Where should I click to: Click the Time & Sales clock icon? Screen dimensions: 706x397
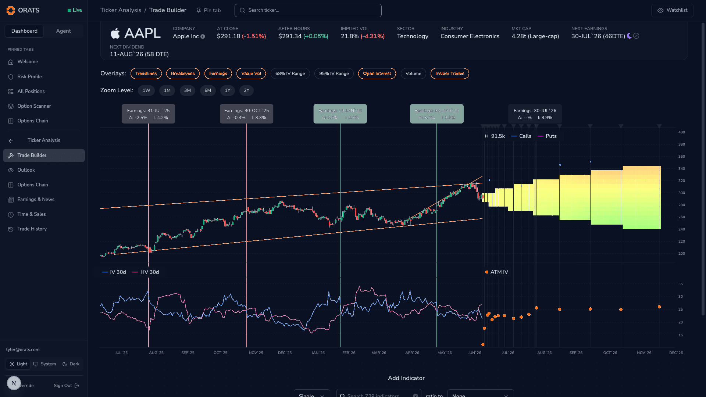11,214
